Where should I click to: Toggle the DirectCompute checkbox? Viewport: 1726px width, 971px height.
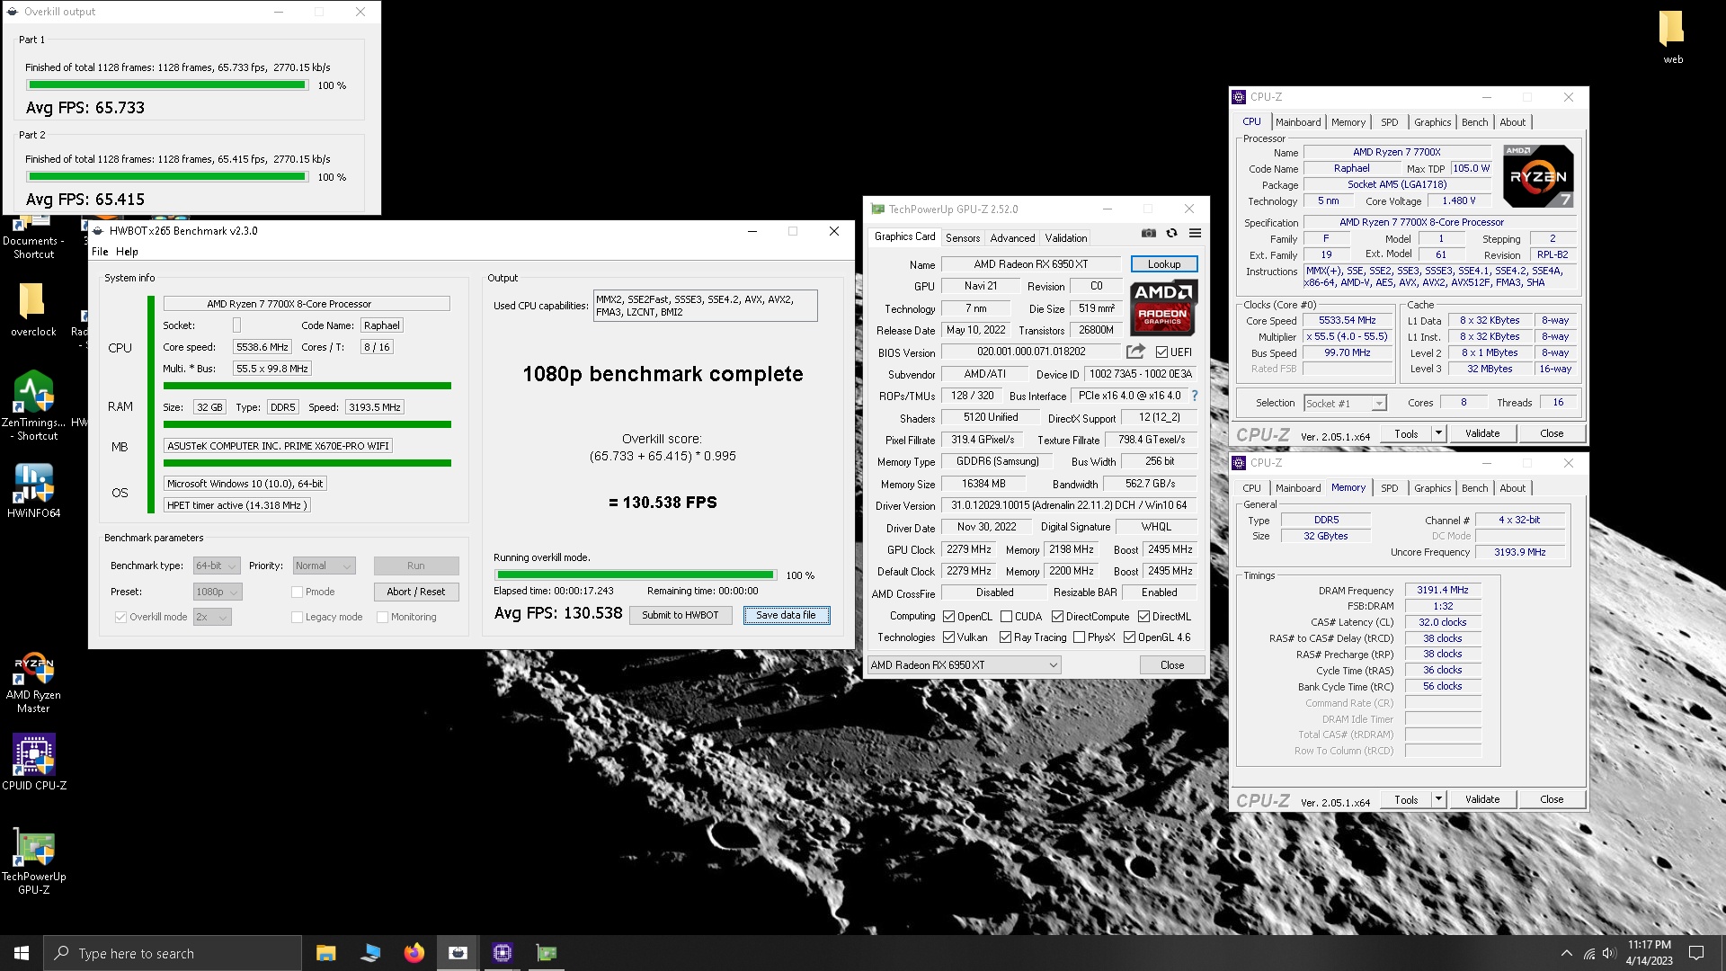click(1057, 617)
